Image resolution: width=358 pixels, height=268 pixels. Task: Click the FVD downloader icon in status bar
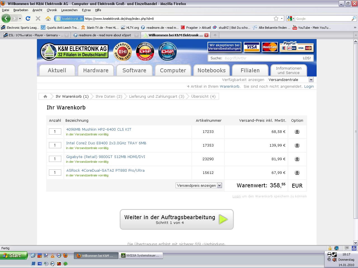click(x=354, y=248)
